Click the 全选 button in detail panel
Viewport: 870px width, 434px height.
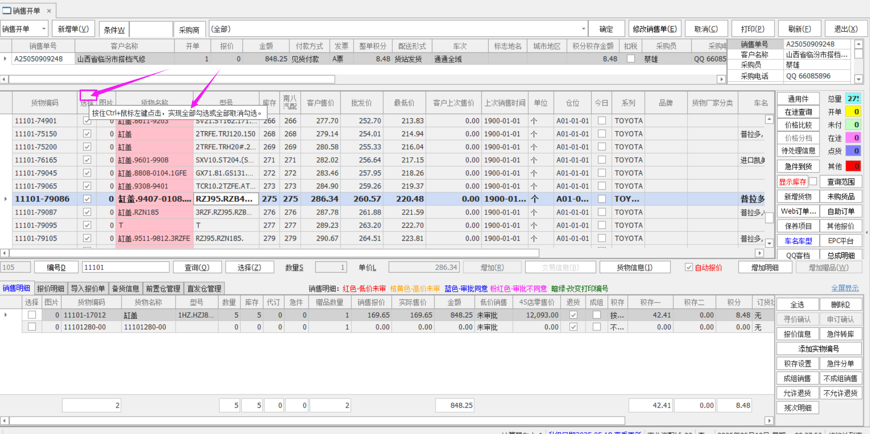coord(797,304)
